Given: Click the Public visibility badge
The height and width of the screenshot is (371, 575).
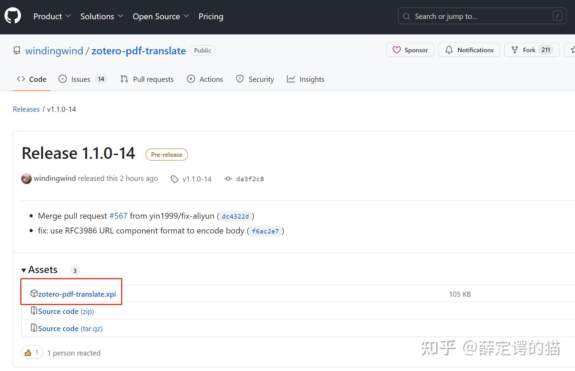Looking at the screenshot, I should (202, 50).
